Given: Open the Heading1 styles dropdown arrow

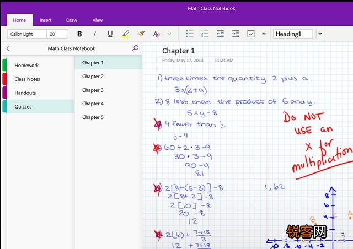Looking at the screenshot, I should pyautogui.click(x=320, y=34).
